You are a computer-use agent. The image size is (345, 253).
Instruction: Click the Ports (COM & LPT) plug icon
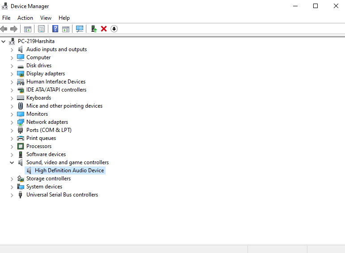pos(21,130)
